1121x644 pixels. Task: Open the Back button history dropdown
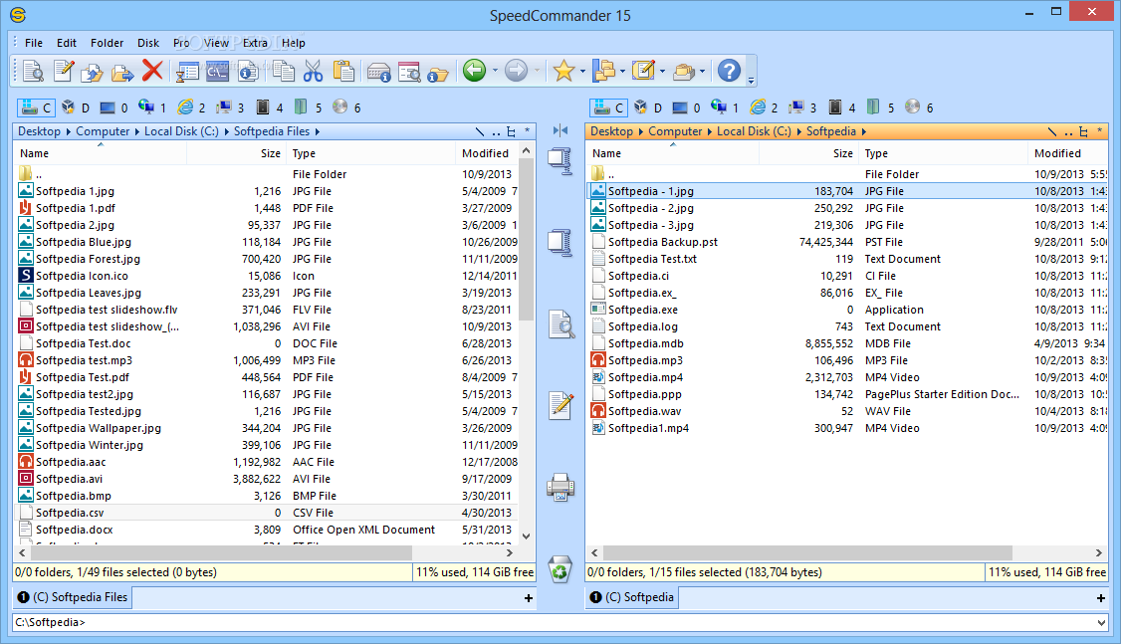(x=495, y=71)
